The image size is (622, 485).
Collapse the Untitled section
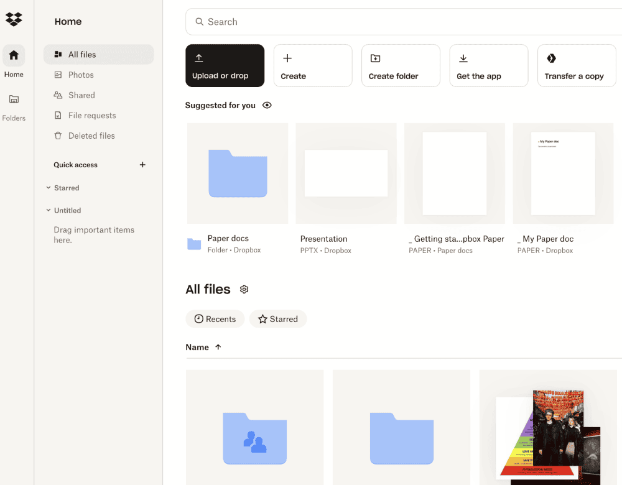(49, 210)
